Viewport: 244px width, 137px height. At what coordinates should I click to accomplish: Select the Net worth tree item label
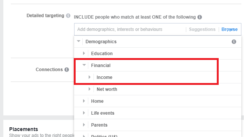107,89
